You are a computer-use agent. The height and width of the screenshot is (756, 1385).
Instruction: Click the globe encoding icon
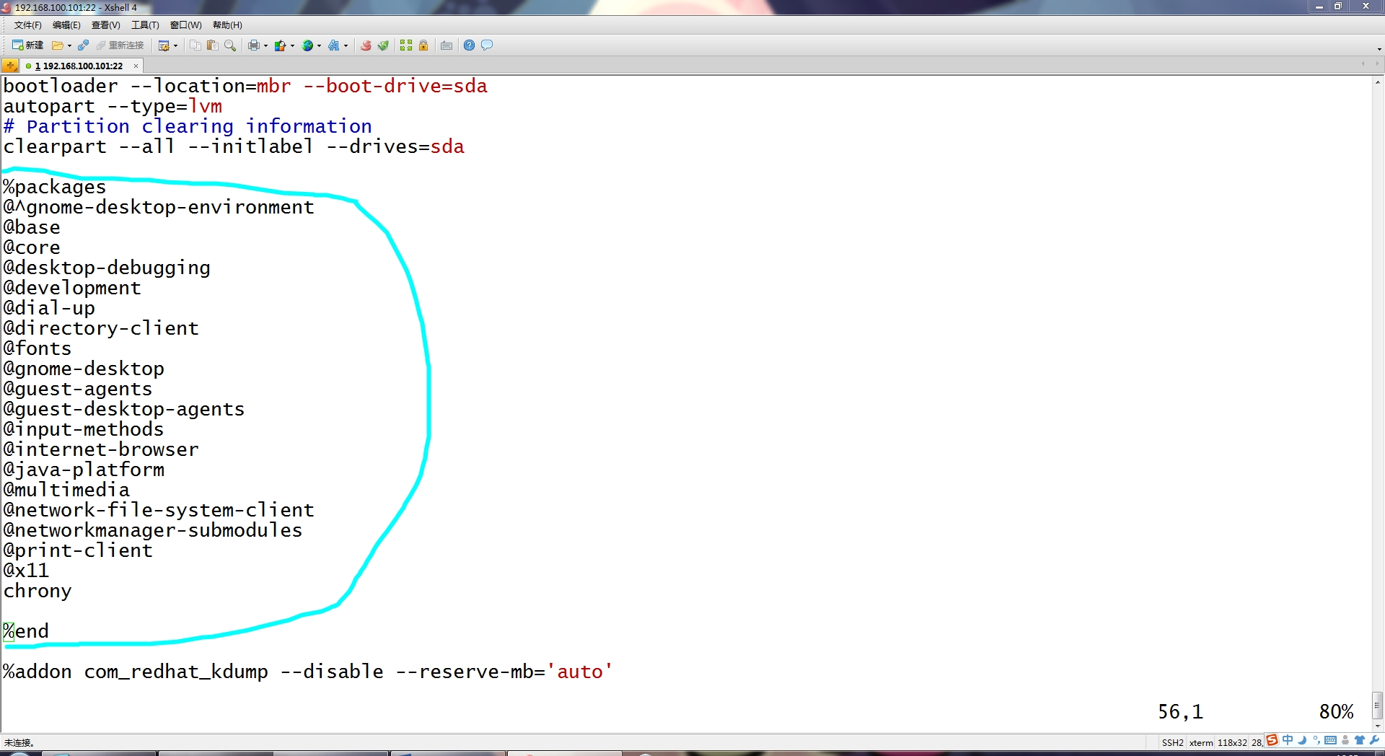(x=307, y=45)
